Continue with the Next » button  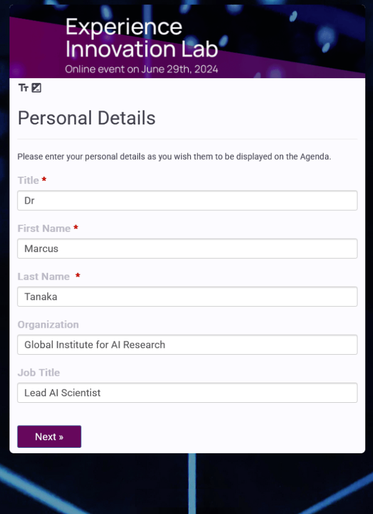coord(49,436)
